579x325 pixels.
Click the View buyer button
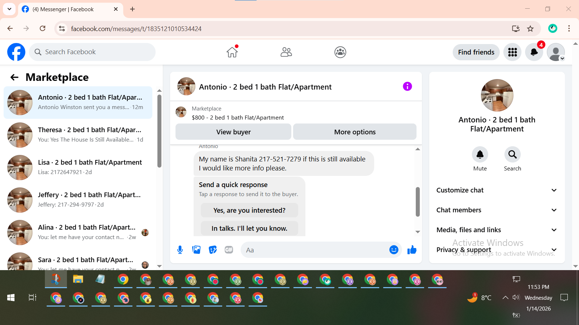tap(233, 132)
